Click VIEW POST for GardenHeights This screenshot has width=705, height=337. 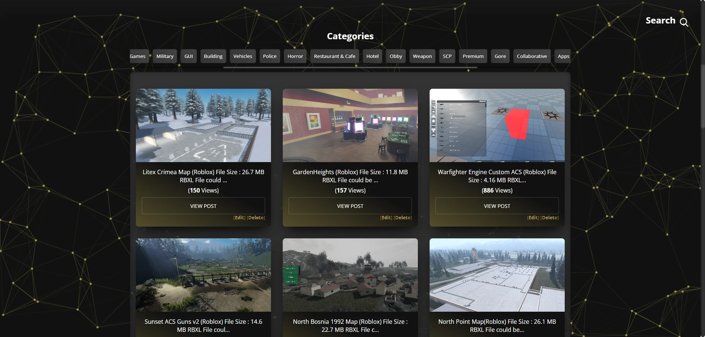pyautogui.click(x=350, y=206)
